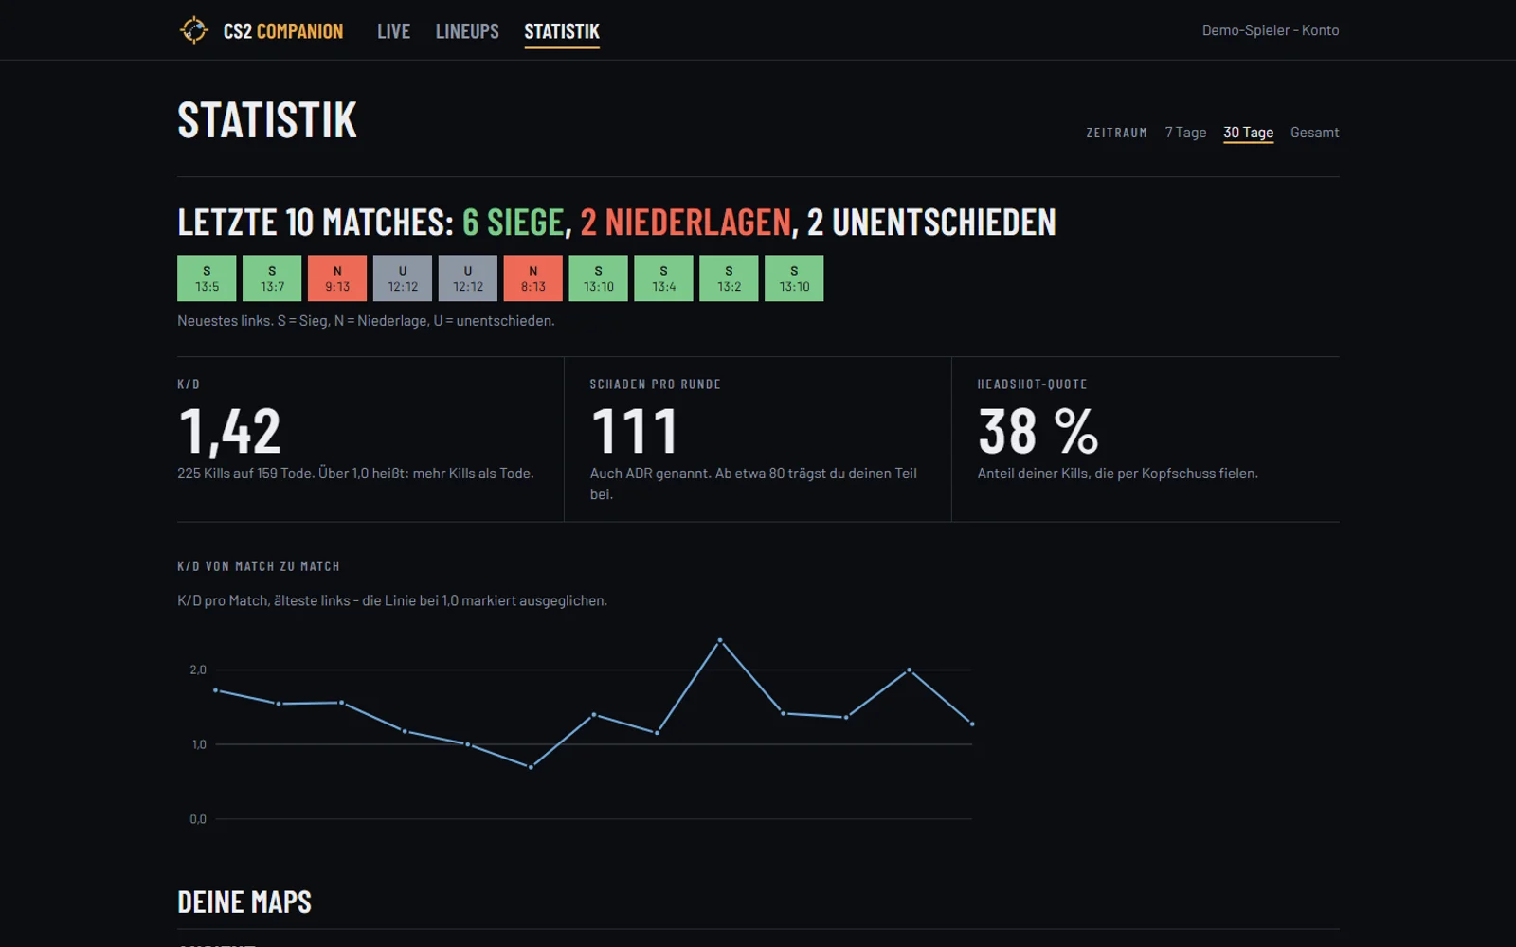Click the headshot rate value 38 %
The image size is (1516, 947).
(x=1038, y=431)
